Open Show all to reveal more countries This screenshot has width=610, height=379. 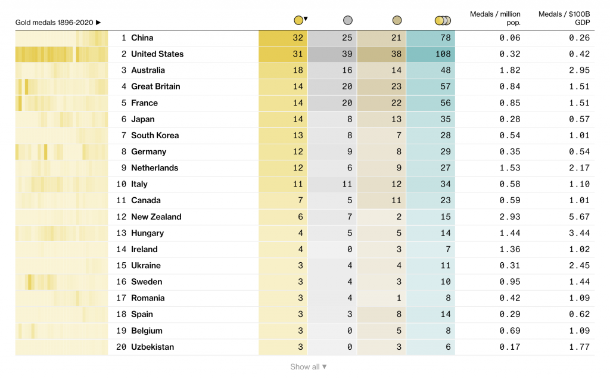[308, 367]
